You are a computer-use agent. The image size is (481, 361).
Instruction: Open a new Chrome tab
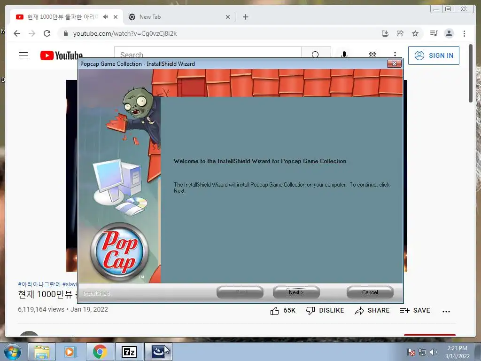tap(245, 17)
